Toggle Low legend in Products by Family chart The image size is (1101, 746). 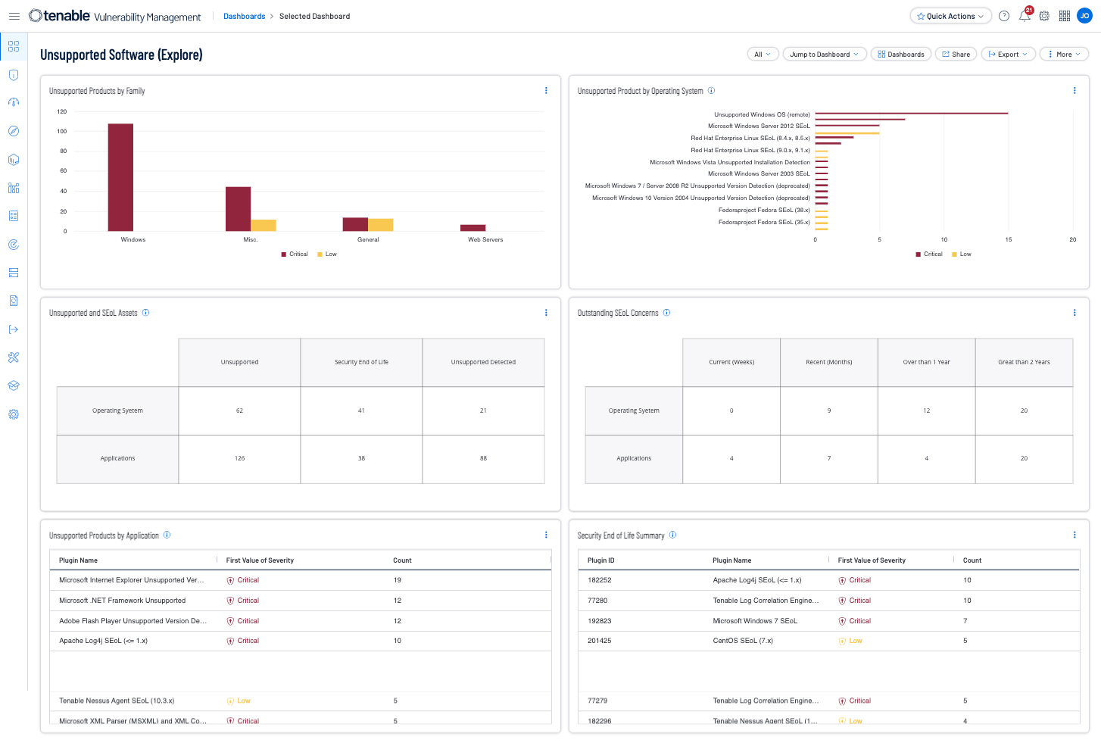(x=327, y=254)
